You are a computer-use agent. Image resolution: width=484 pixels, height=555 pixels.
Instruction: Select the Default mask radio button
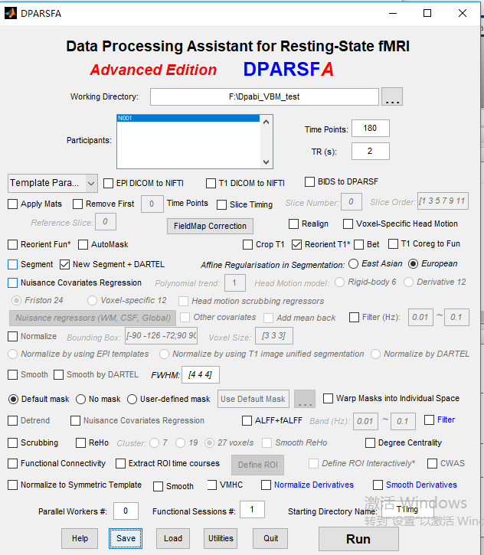[14, 400]
